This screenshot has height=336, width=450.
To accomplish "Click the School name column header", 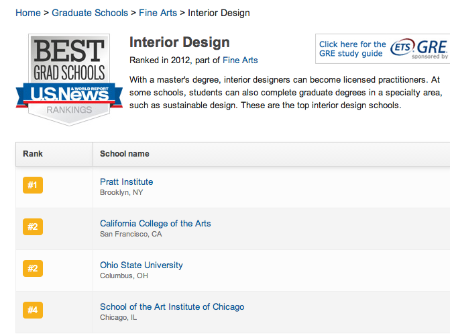I will [272, 154].
